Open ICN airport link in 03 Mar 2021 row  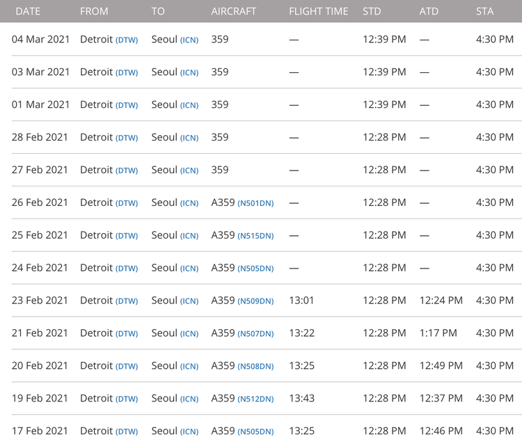tap(189, 73)
